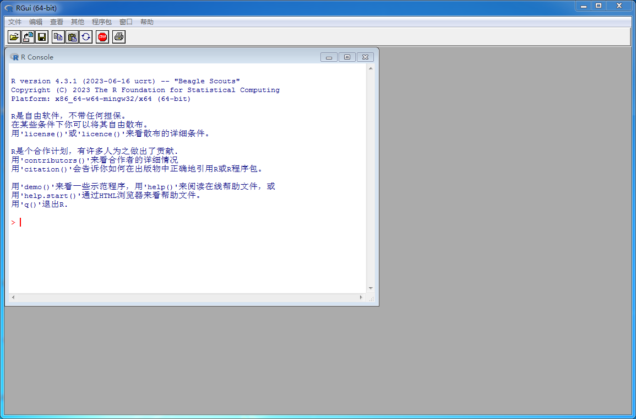
Task: Open the 窗口 menu
Action: coord(126,22)
